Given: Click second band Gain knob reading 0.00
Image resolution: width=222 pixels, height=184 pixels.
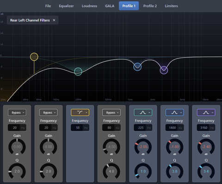Looking at the screenshot, I should point(49,147).
